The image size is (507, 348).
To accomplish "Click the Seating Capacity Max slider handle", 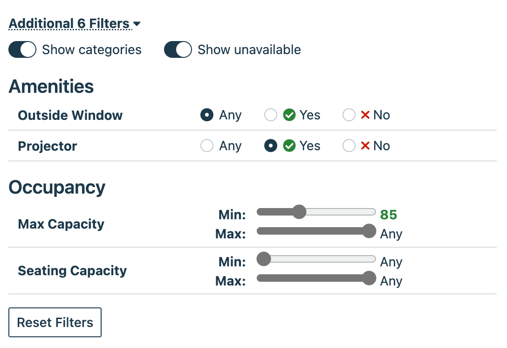I will point(370,278).
